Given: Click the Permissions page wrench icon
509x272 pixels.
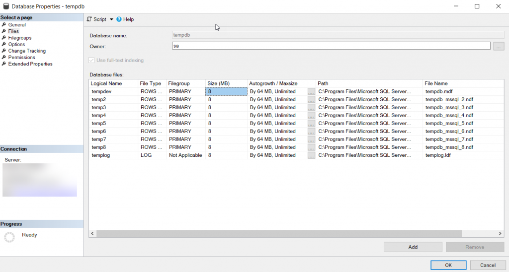Looking at the screenshot, I should tap(4, 57).
